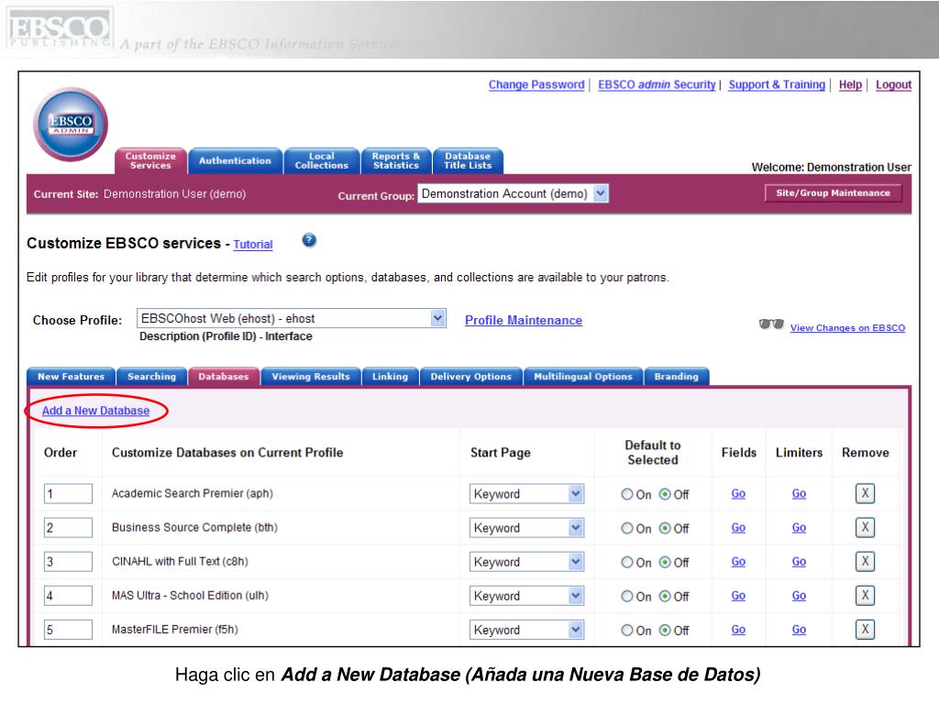Set MasterFILE Premier default to Off
This screenshot has width=939, height=704.
tap(665, 631)
